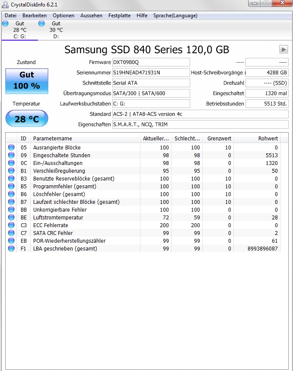
Task: Click the Übertragungsmodus field SATA/300 | SATA/600
Action: (151, 93)
